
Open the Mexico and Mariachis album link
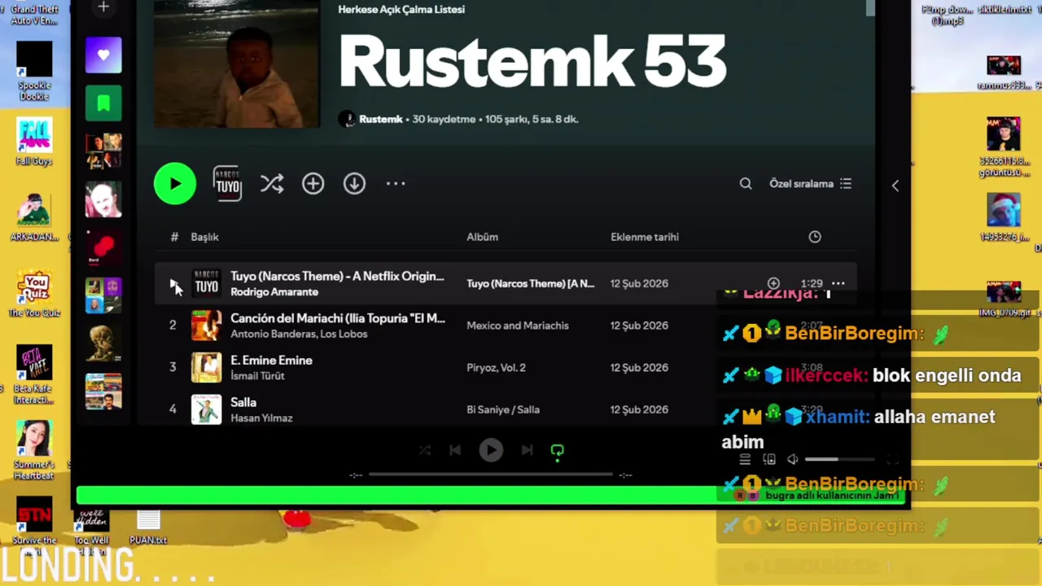pos(518,326)
